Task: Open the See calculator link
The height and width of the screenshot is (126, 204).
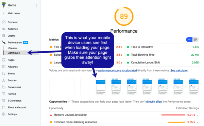Action: (x=179, y=70)
